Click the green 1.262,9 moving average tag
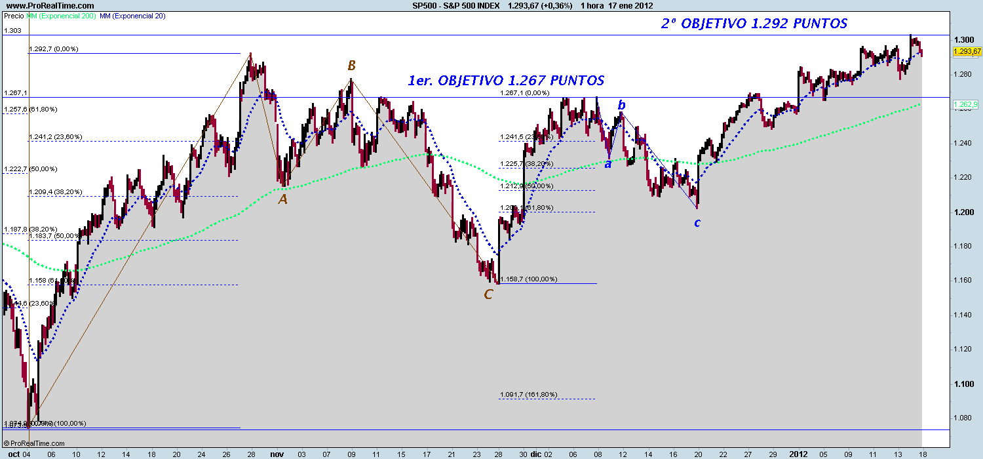The width and height of the screenshot is (983, 459). point(967,104)
